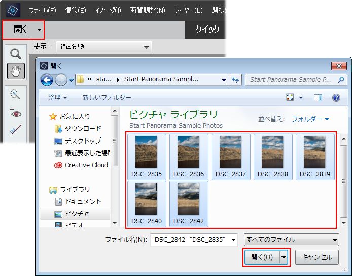The height and width of the screenshot is (276, 352).
Task: Go forward in the Open dialog
Action: [x=61, y=80]
